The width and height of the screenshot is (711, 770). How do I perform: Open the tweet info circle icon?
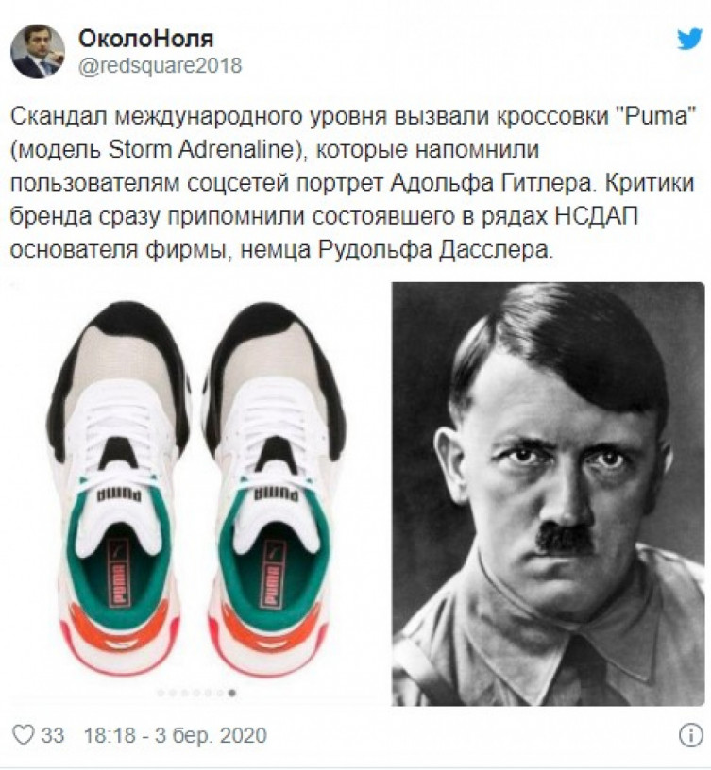[690, 735]
